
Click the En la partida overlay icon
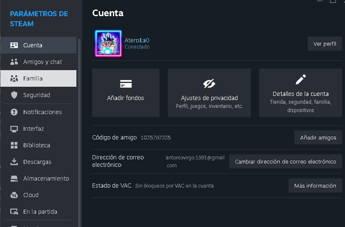[14, 212]
